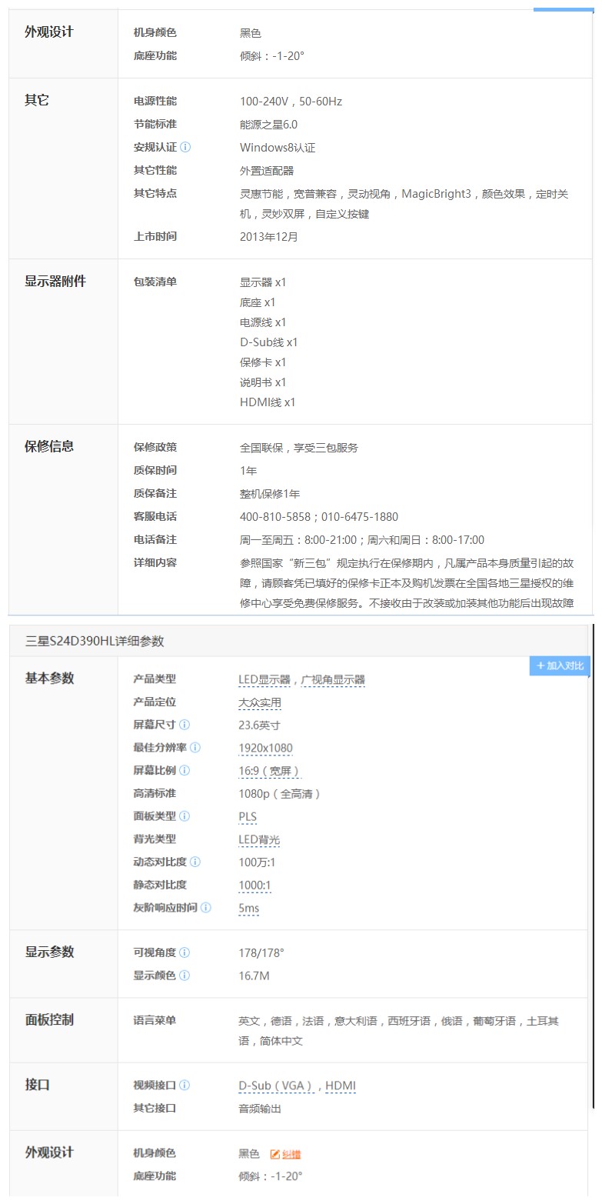Click the 大众实用 positioning link
Image resolution: width=602 pixels, height=1204 pixels.
coord(260,702)
